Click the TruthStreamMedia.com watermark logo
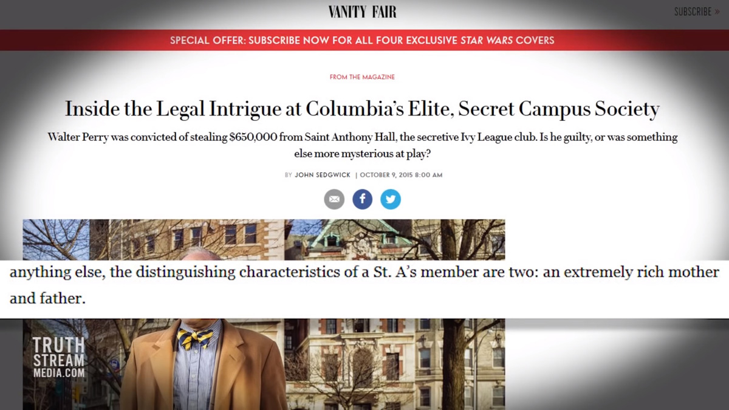 [x=59, y=357]
